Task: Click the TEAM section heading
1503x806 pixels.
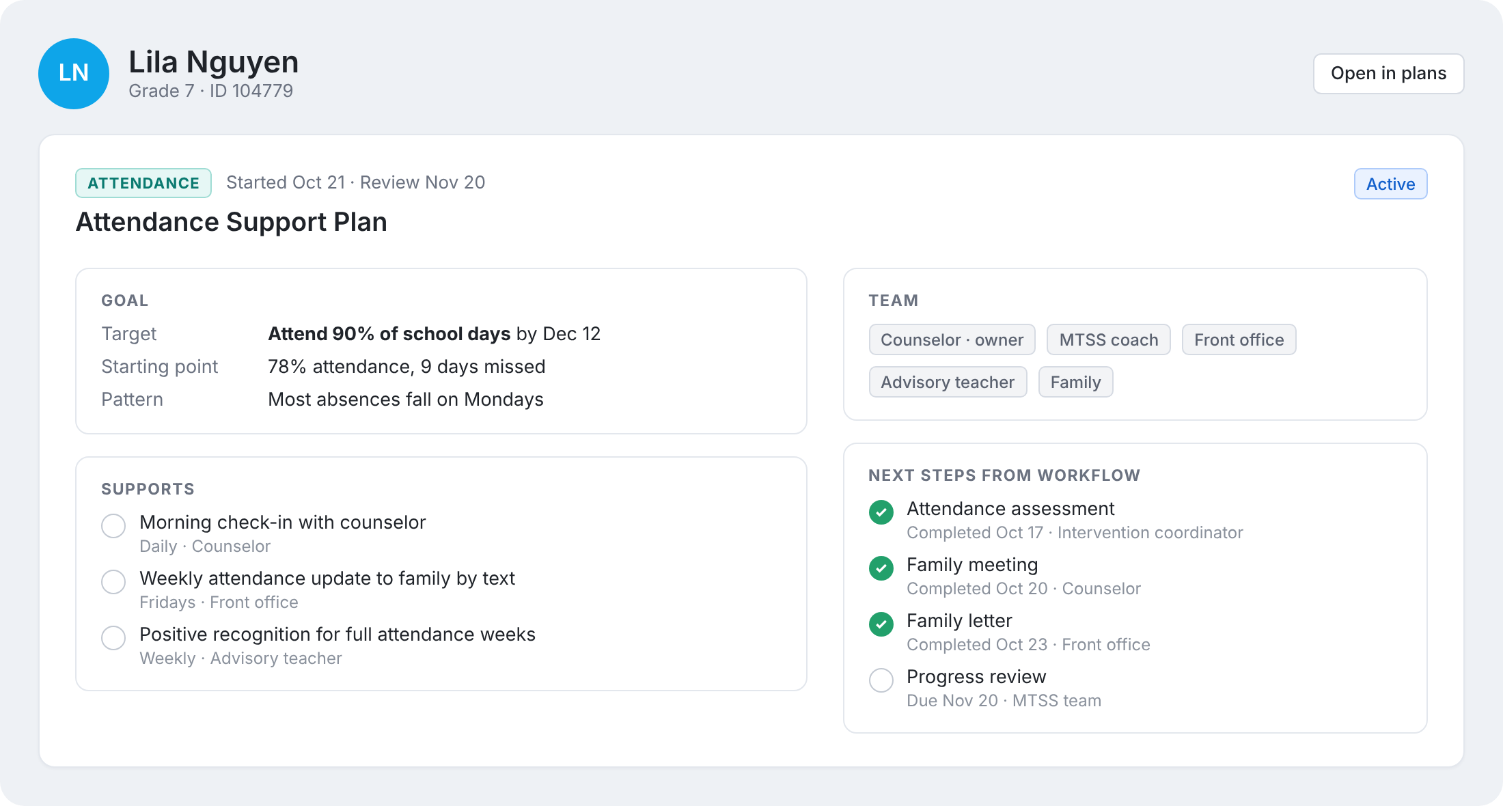Action: pos(894,301)
